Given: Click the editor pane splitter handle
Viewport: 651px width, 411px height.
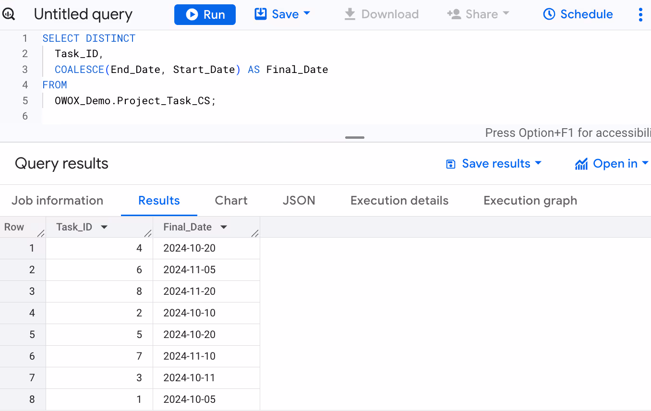Looking at the screenshot, I should coord(355,138).
